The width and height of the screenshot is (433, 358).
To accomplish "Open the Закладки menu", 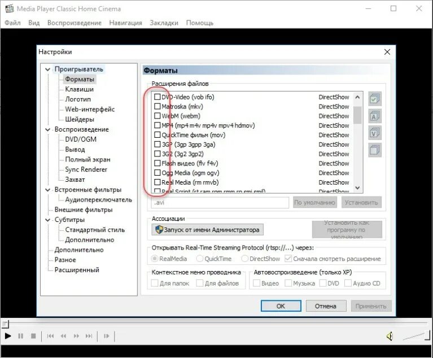I will coord(164,23).
